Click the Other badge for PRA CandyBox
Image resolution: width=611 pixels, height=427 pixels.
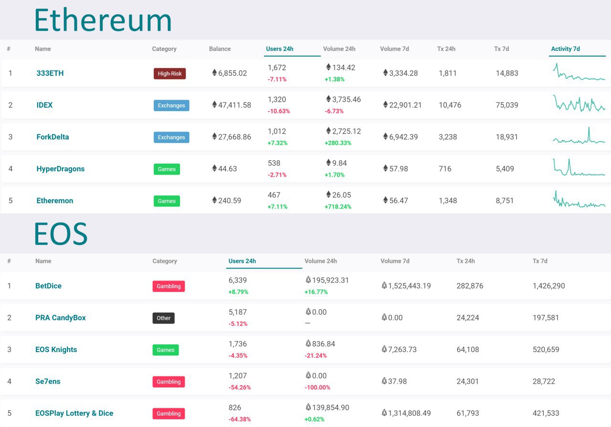coord(164,318)
